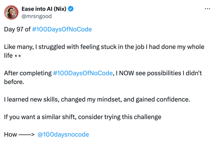The width and height of the screenshot is (216, 145).
Task: Follow the @100daysnocode mention link
Action: coord(63,134)
